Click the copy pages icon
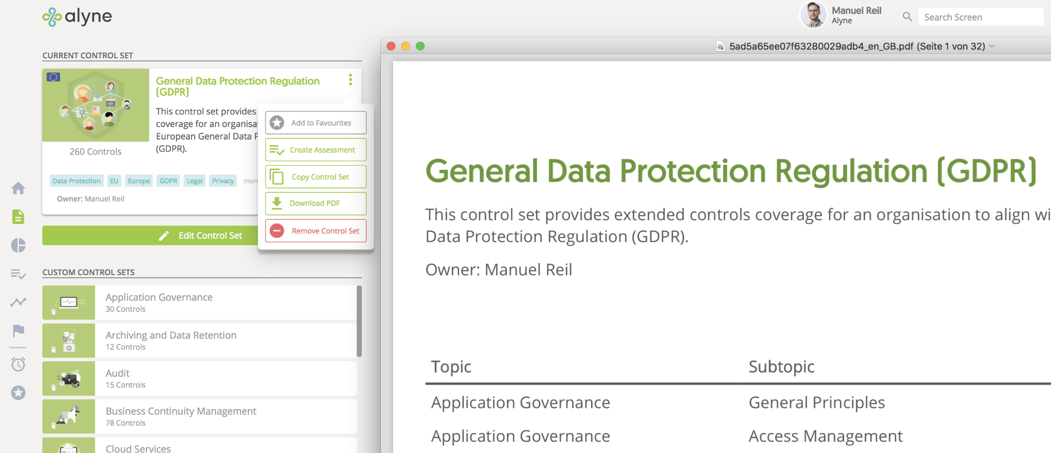1051x453 pixels. tap(277, 177)
